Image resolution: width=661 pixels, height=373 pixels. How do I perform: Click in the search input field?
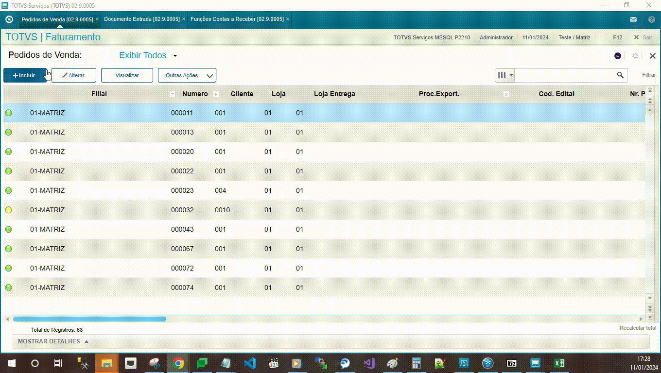[565, 75]
